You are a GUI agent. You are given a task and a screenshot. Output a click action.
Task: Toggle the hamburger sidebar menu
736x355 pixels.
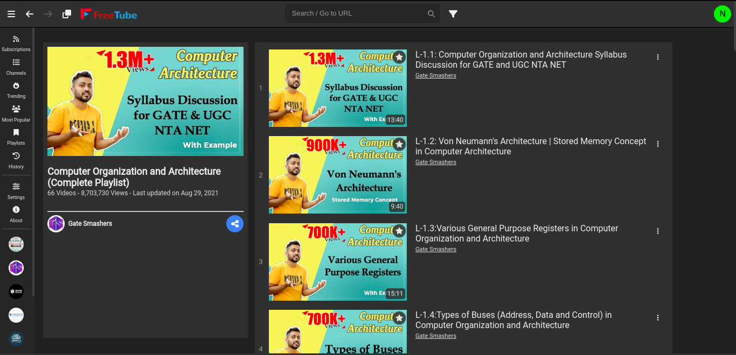(x=11, y=14)
